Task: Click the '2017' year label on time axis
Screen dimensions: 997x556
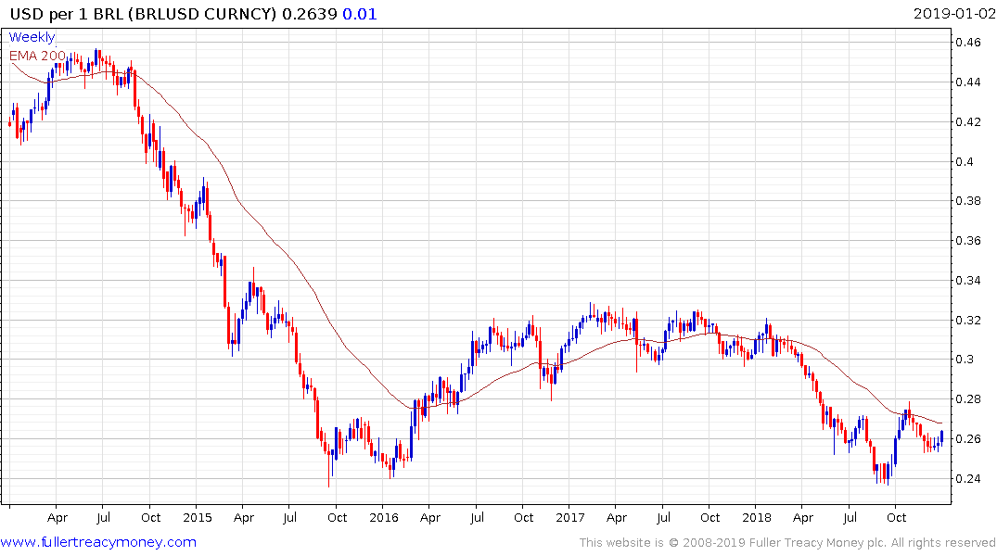Action: tap(569, 517)
